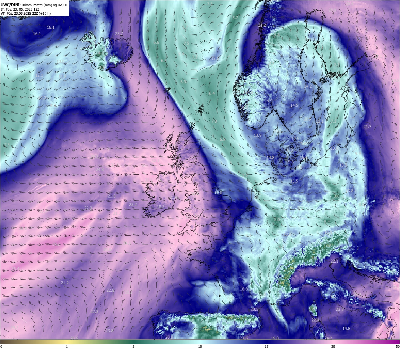This screenshot has width=400, height=349.
Task: Click the 0 tick on the colour scale
Action: pos(1,346)
